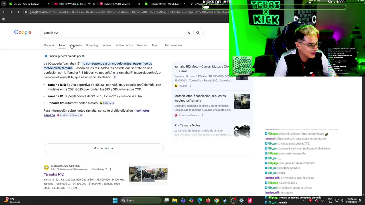The height and width of the screenshot is (205, 365).
Task: Open TuCarro card three-dot menu
Action: coord(191,86)
